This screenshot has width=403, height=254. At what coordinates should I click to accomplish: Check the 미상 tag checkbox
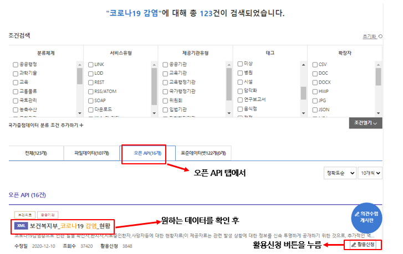point(240,64)
